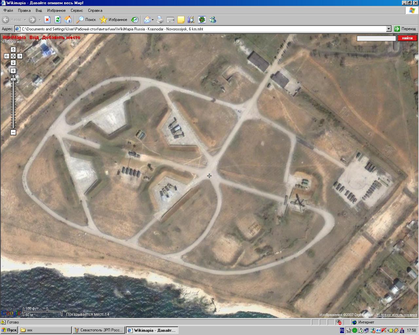Image resolution: width=419 pixels, height=335 pixels.
Task: Open the Справка menu
Action: 95,10
